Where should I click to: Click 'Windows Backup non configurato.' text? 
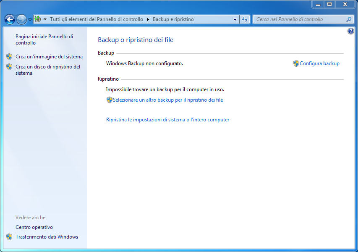pos(144,63)
